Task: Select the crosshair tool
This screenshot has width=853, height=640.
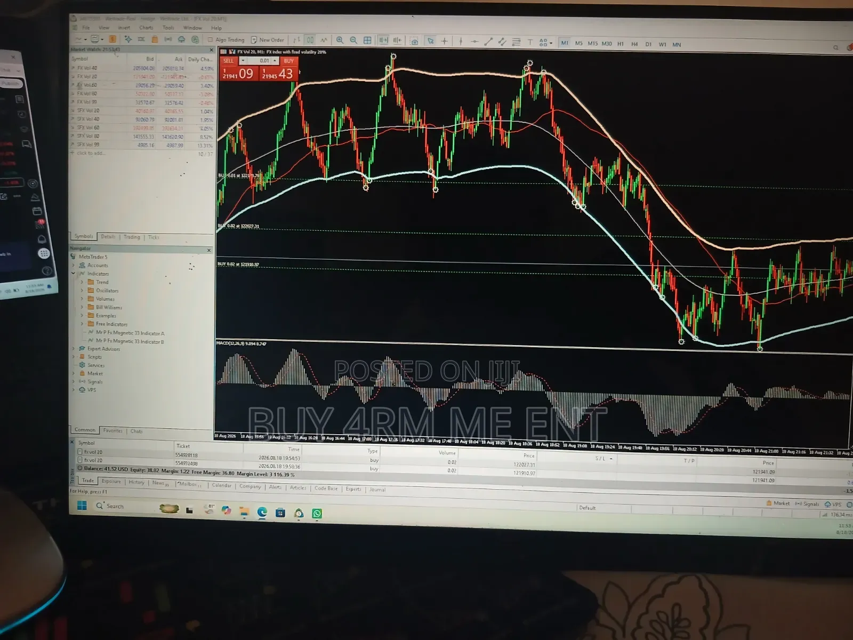Action: (x=445, y=41)
